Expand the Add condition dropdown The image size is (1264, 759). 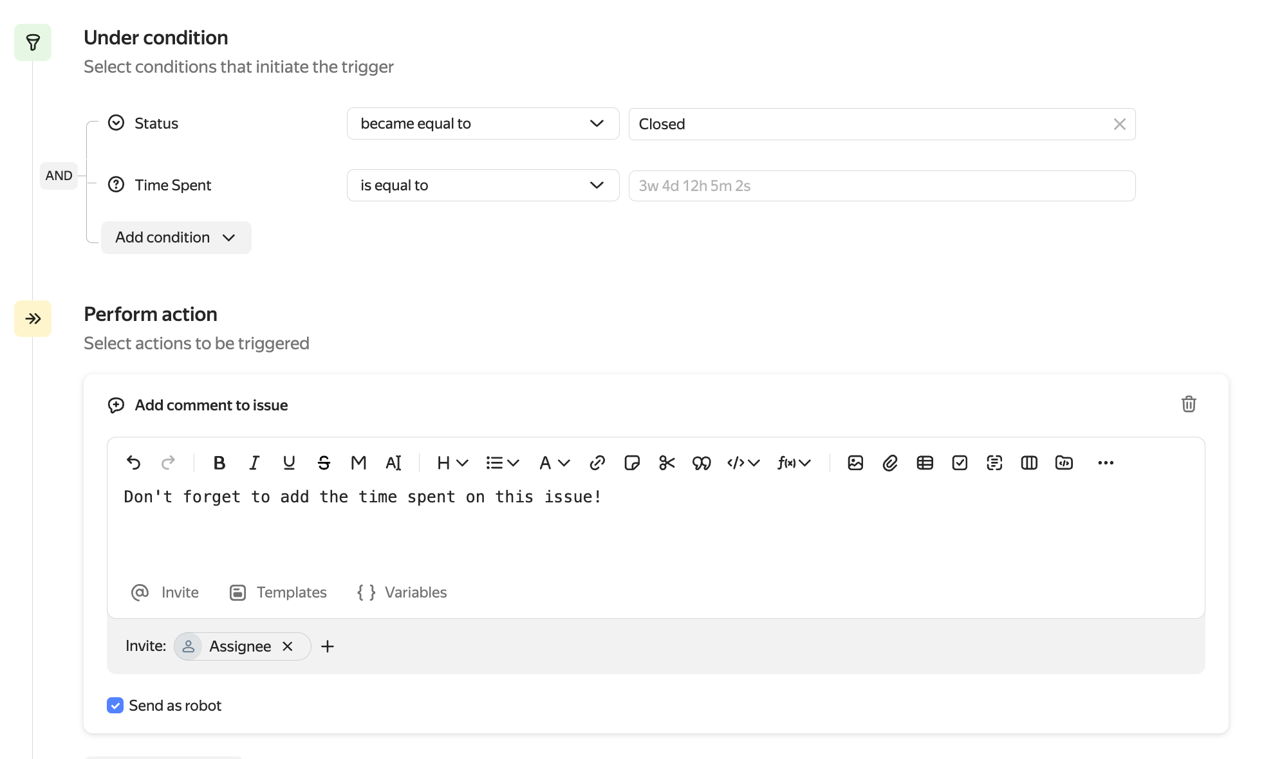click(176, 237)
